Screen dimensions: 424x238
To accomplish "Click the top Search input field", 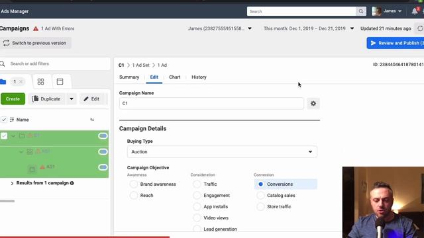I will pyautogui.click(x=301, y=11).
